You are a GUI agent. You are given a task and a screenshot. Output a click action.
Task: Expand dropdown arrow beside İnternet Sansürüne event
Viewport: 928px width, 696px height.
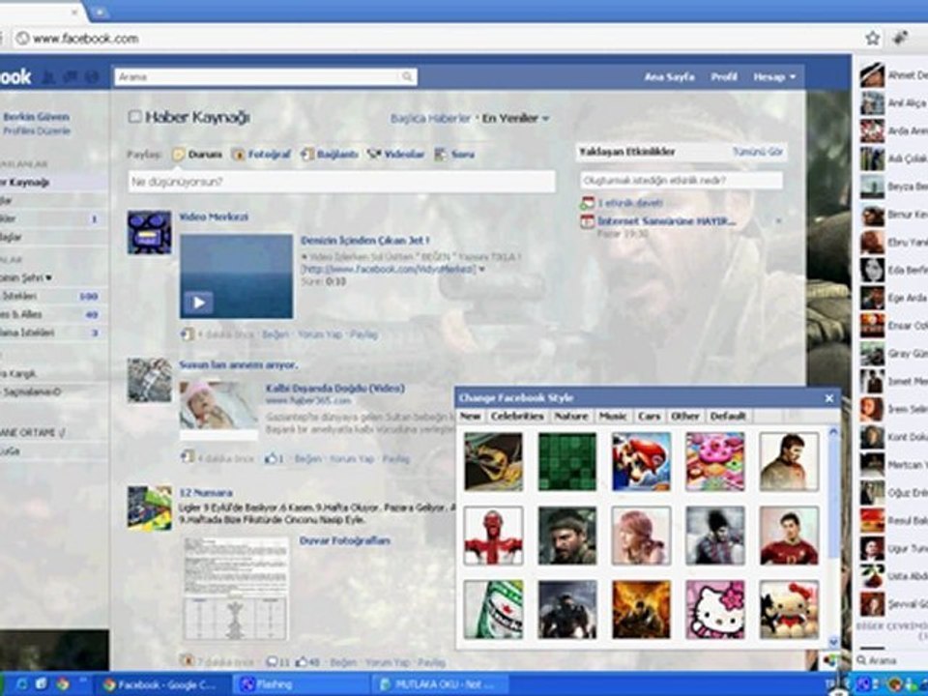tap(779, 220)
